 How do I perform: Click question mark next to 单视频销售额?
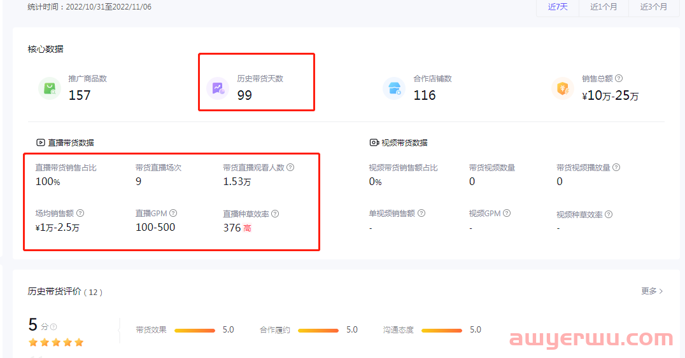pos(421,214)
